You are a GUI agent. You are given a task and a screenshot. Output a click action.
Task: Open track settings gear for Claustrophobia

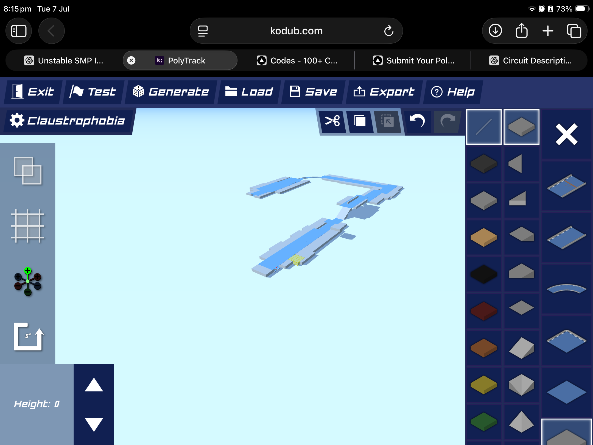(17, 120)
